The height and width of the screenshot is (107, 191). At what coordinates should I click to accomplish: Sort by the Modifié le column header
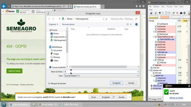pyautogui.click(x=111, y=29)
